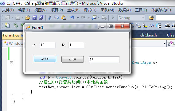The height and width of the screenshot is (111, 175).
Task: Click the Redo arrow icon
Action: pos(83,17)
